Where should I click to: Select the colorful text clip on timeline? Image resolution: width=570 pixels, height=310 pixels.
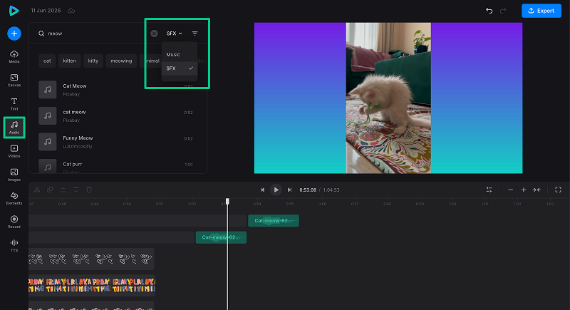[x=92, y=285]
